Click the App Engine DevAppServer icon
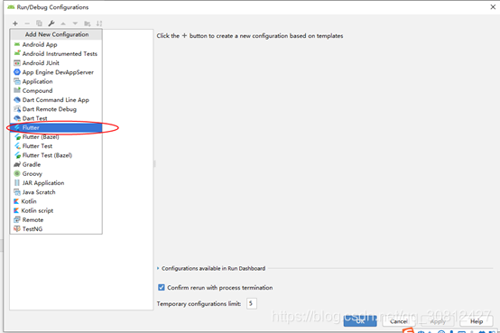Viewport: 500px width, 333px height. tap(17, 72)
